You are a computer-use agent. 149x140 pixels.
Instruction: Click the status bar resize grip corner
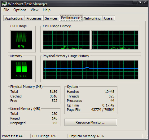click(146, 137)
